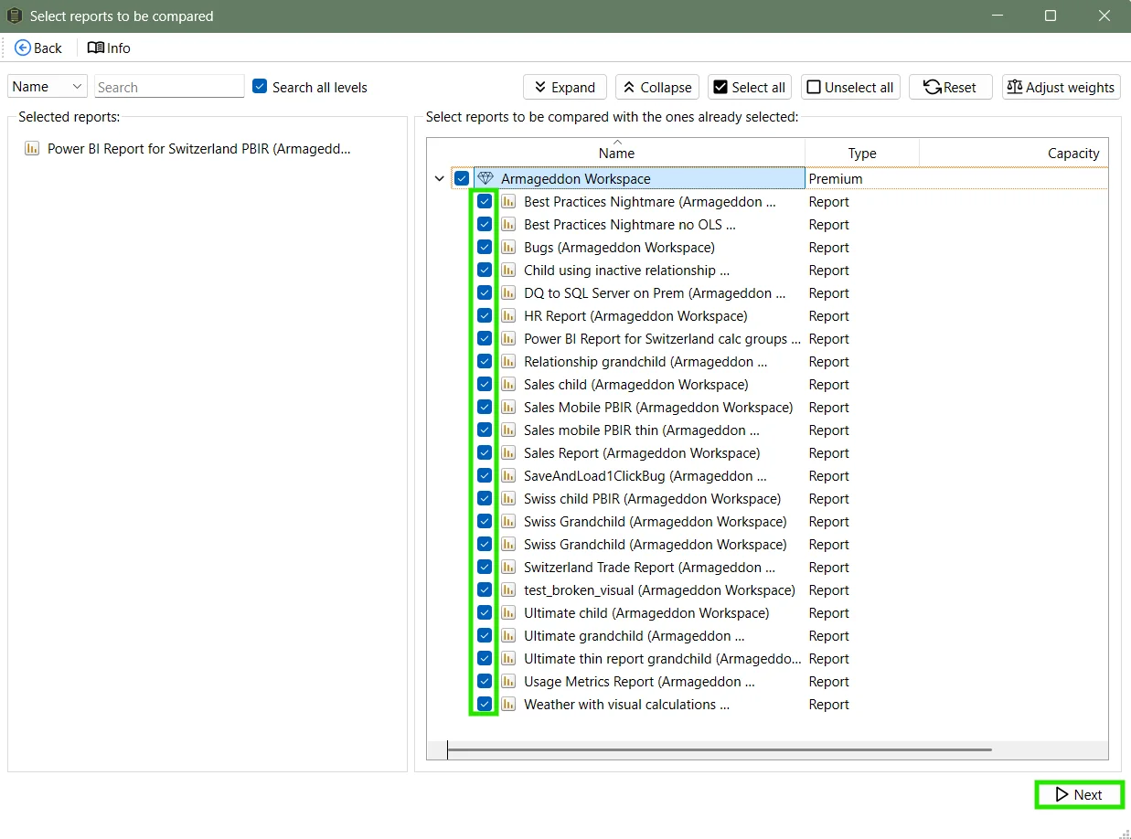
Task: Click the app icon in the title bar
Action: click(15, 16)
